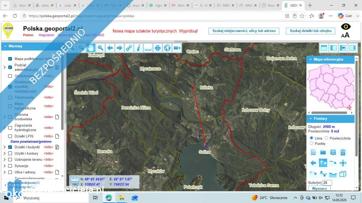This screenshot has height=203, width=362.
Task: Enable Zagrożenia hydrologiczne layer
Action: point(10,128)
